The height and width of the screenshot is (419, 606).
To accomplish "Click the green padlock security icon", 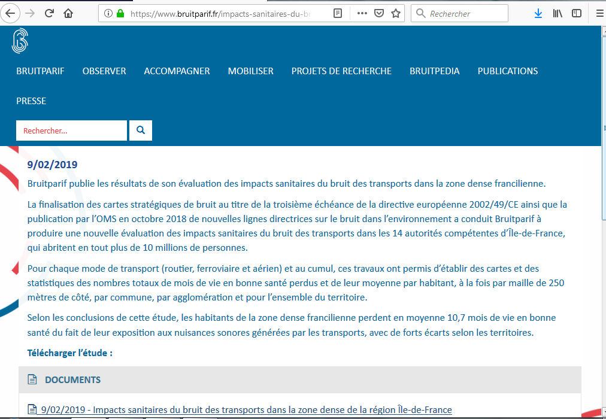I will 120,14.
